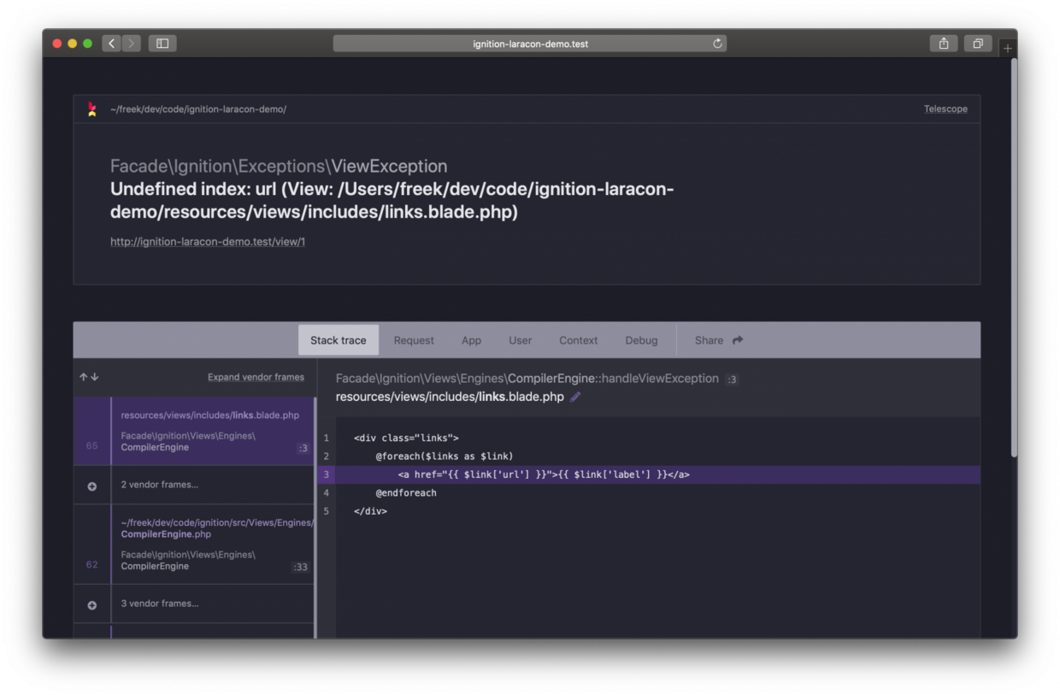Viewport: 1060px width, 695px height.
Task: Open the Context tab
Action: pos(579,340)
